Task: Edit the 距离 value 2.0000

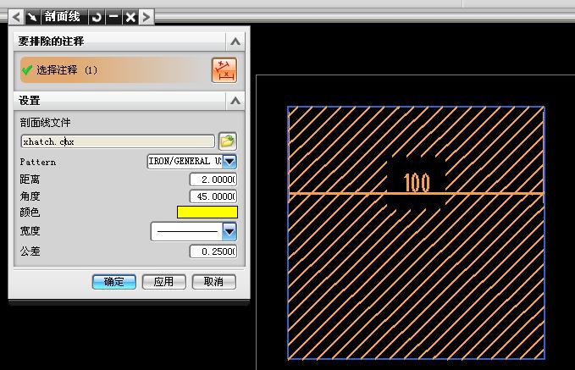Action: point(213,179)
